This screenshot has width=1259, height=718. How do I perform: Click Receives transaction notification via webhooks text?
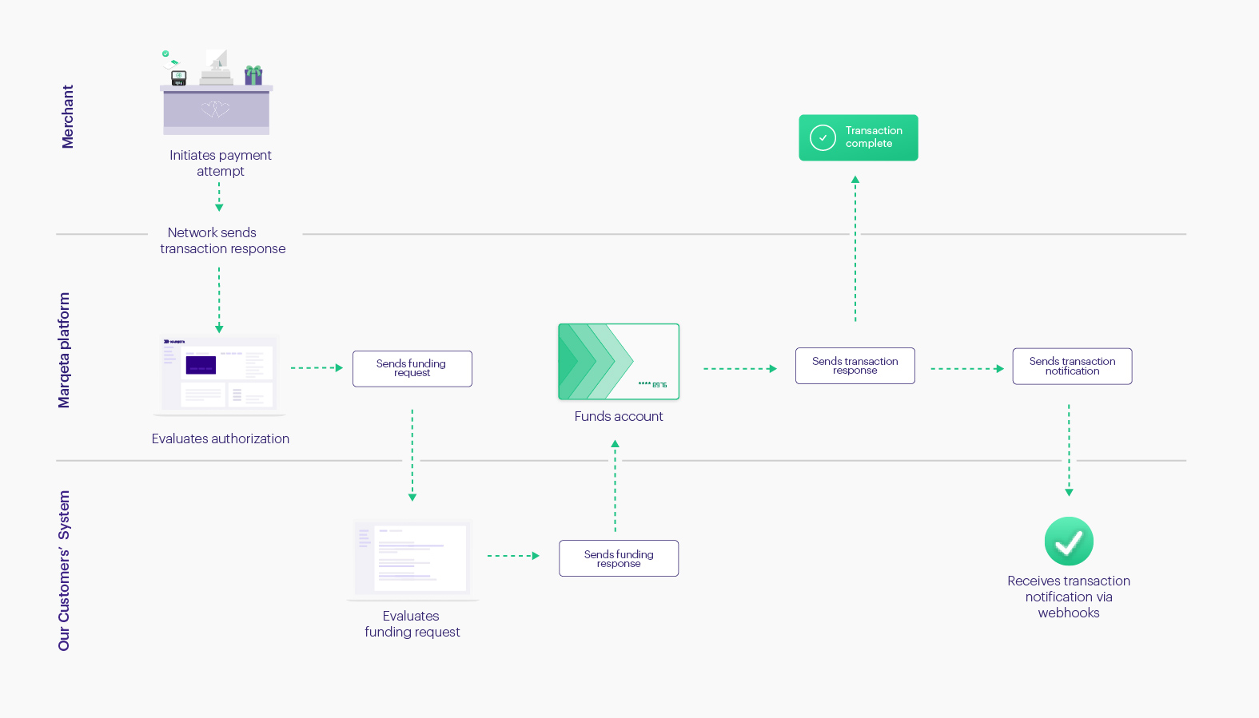(x=1069, y=597)
